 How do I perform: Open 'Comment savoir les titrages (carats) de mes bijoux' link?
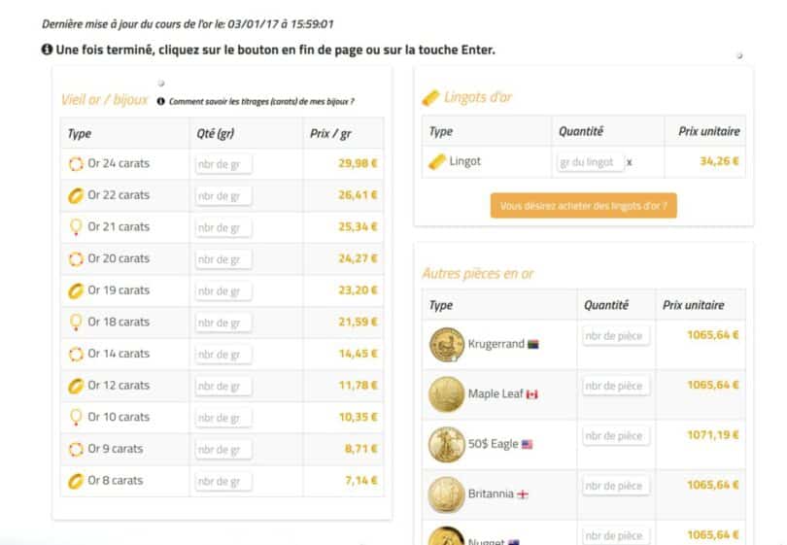[261, 101]
